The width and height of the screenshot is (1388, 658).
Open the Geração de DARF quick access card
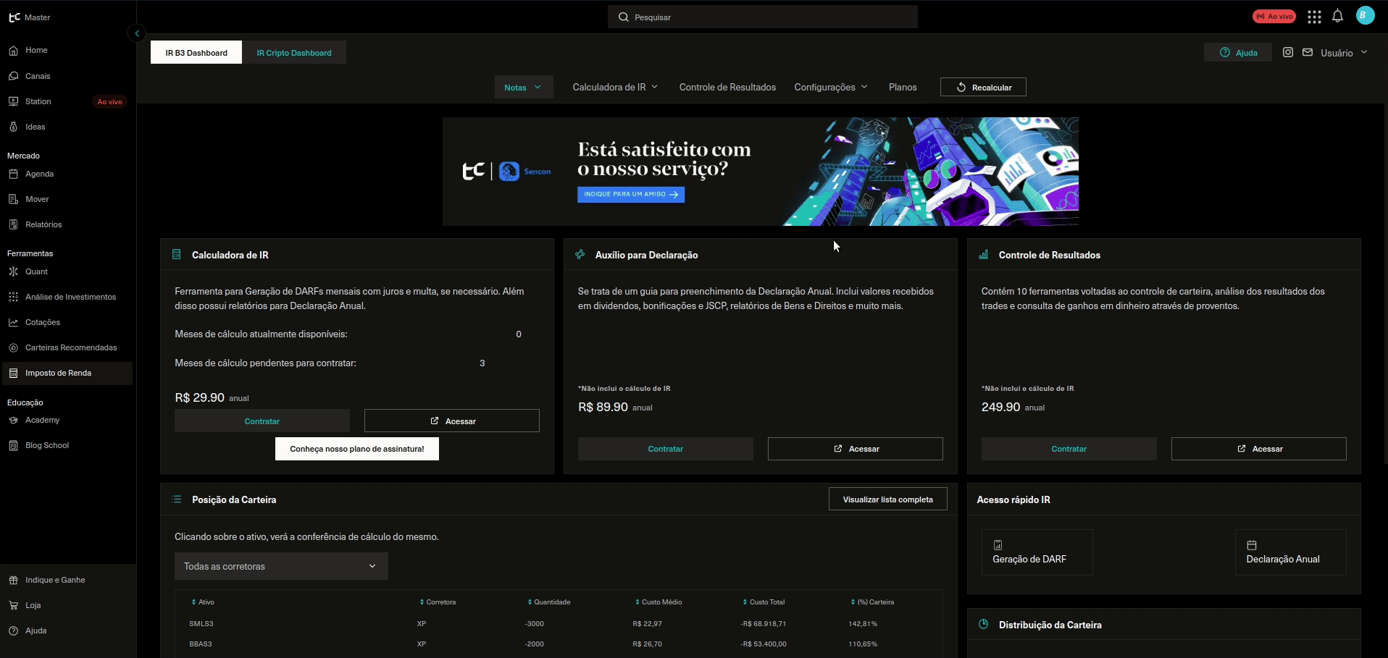pyautogui.click(x=1037, y=552)
